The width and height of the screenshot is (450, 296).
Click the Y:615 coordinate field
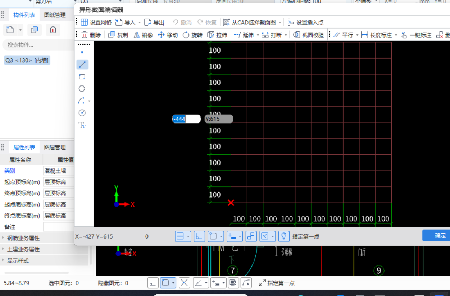point(219,119)
